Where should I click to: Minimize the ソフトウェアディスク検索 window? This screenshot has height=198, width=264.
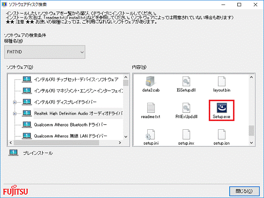pos(223,4)
